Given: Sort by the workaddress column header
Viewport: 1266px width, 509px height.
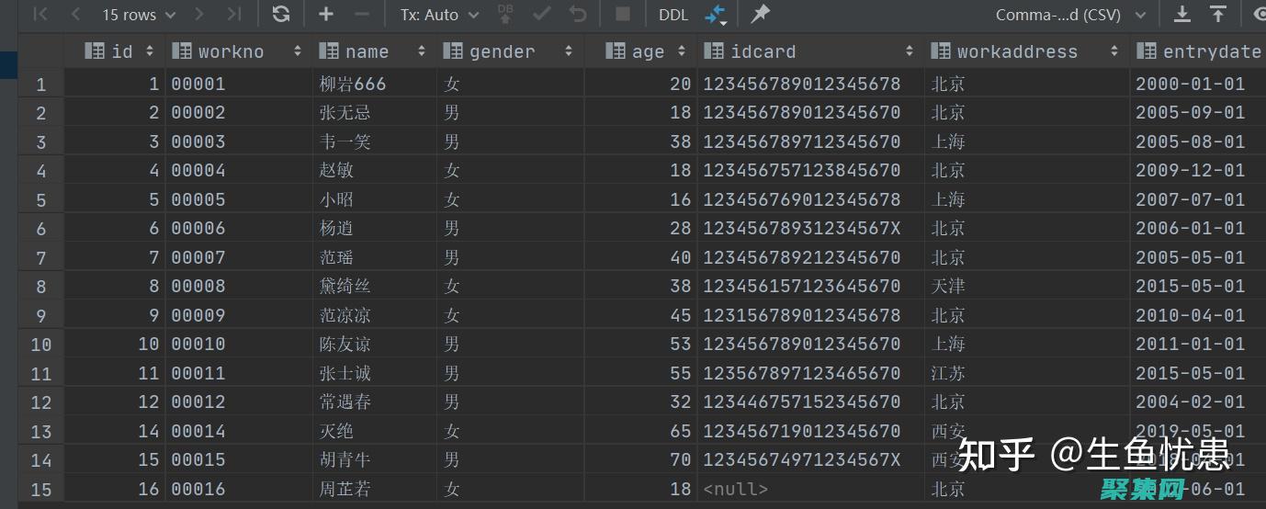Looking at the screenshot, I should 1016,51.
